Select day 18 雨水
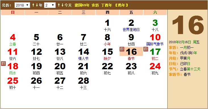 point(13,69)
